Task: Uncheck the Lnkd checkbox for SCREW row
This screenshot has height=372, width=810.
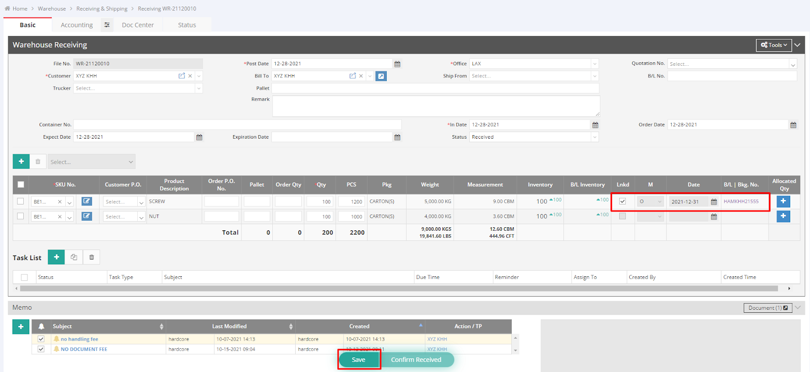Action: click(x=623, y=201)
